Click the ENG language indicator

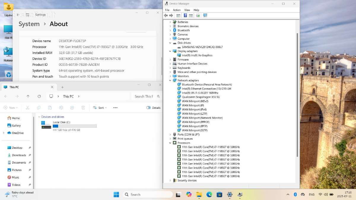(x=311, y=194)
